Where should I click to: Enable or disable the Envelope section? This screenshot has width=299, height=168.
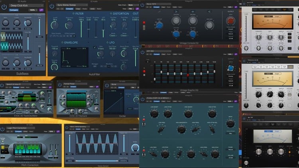[x=62, y=42]
